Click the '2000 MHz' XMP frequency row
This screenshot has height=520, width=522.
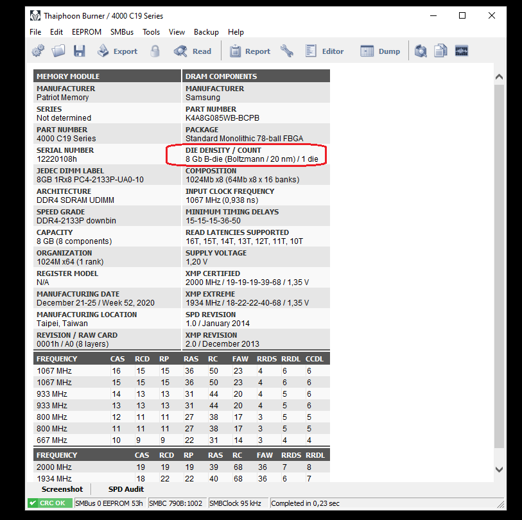tap(182, 467)
